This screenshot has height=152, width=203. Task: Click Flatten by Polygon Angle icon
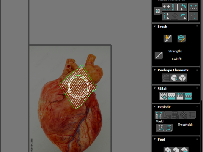[x=167, y=115]
